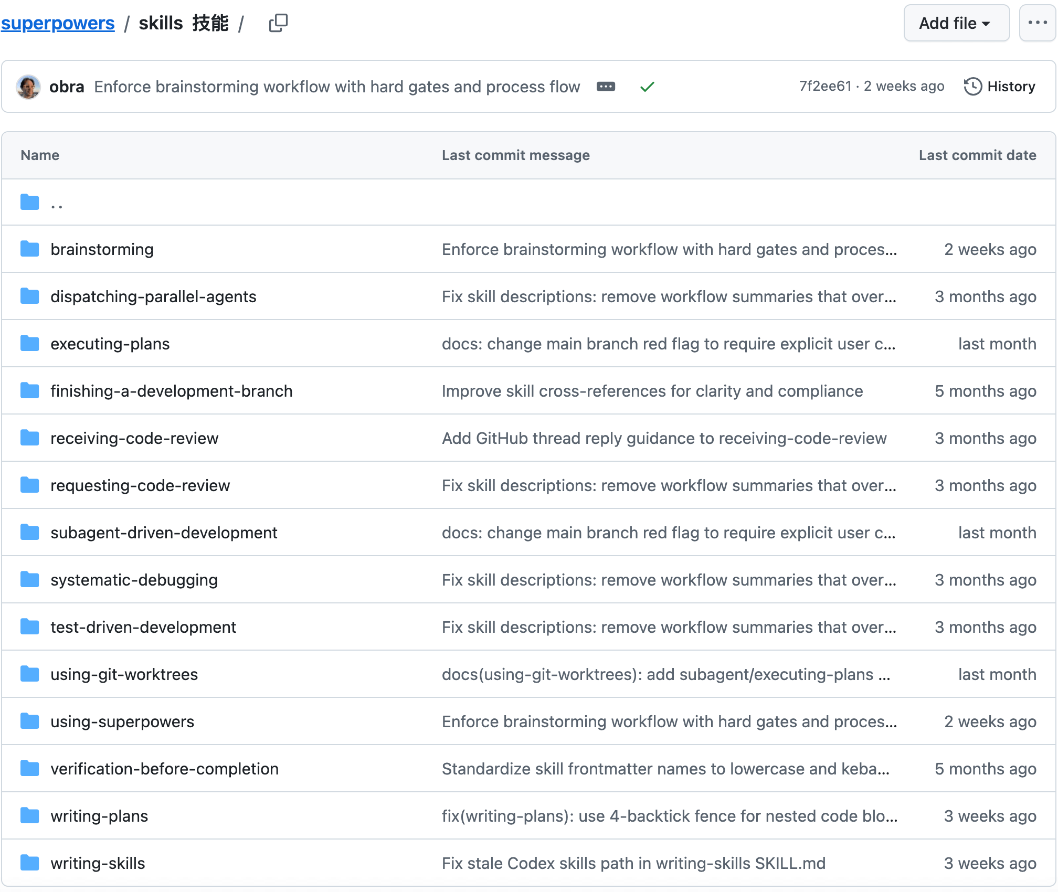Open the verification-before-completion folder
1058x892 pixels.
click(x=164, y=769)
